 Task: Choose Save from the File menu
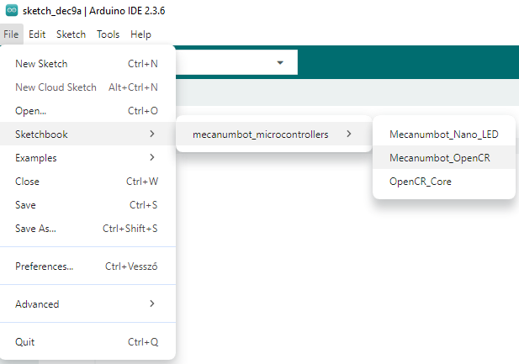point(87,205)
